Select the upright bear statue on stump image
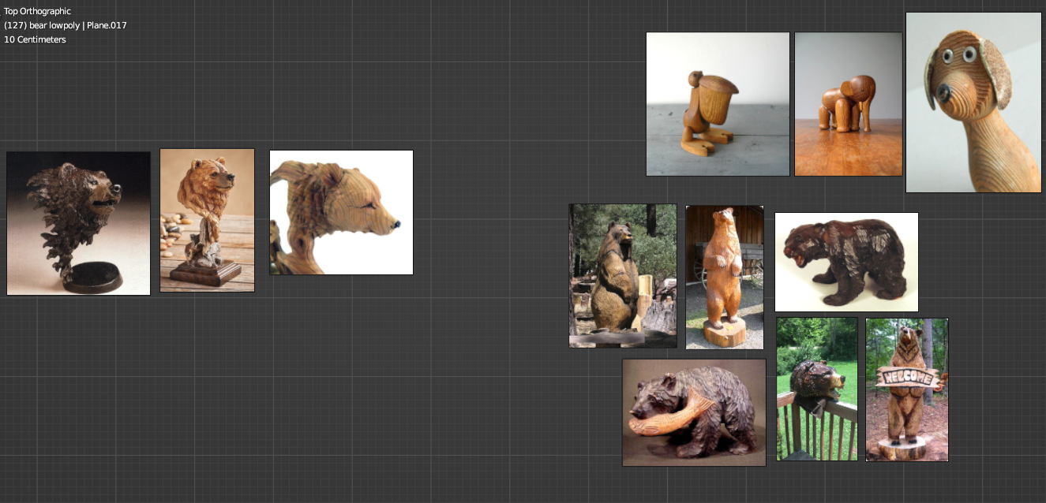 (x=725, y=277)
